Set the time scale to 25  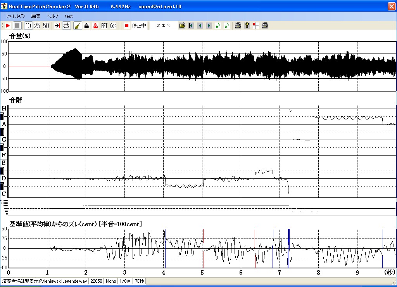(37, 26)
